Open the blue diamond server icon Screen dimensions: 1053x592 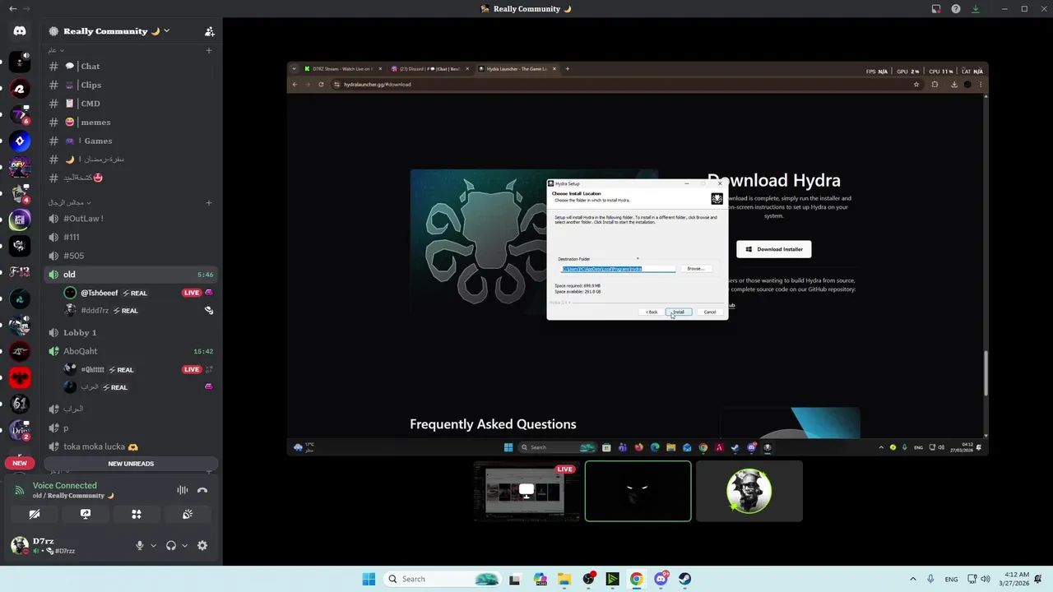pyautogui.click(x=20, y=141)
